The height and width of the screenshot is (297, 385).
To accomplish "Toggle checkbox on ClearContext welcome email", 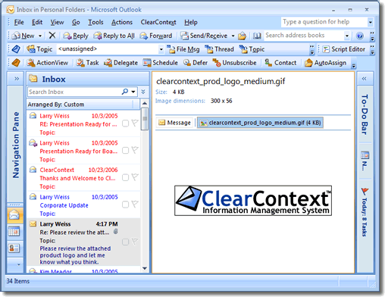I will [125, 177].
